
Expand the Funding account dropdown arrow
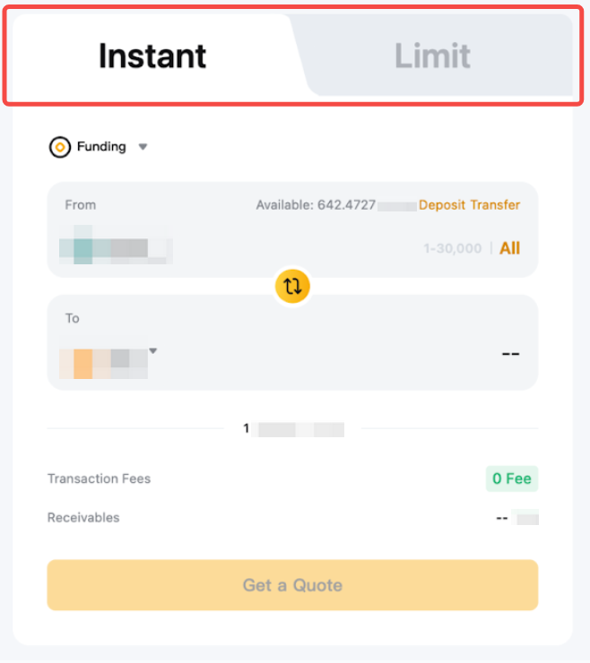coord(143,147)
